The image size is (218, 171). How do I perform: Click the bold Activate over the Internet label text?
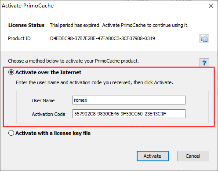tap(48, 72)
